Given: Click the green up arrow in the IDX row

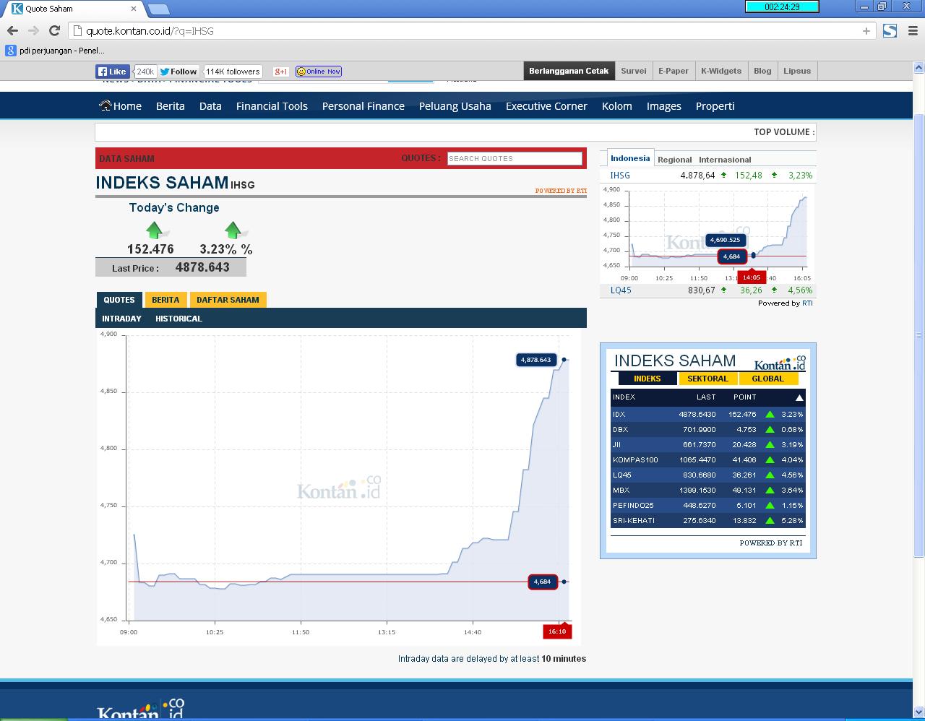Looking at the screenshot, I should [x=770, y=414].
